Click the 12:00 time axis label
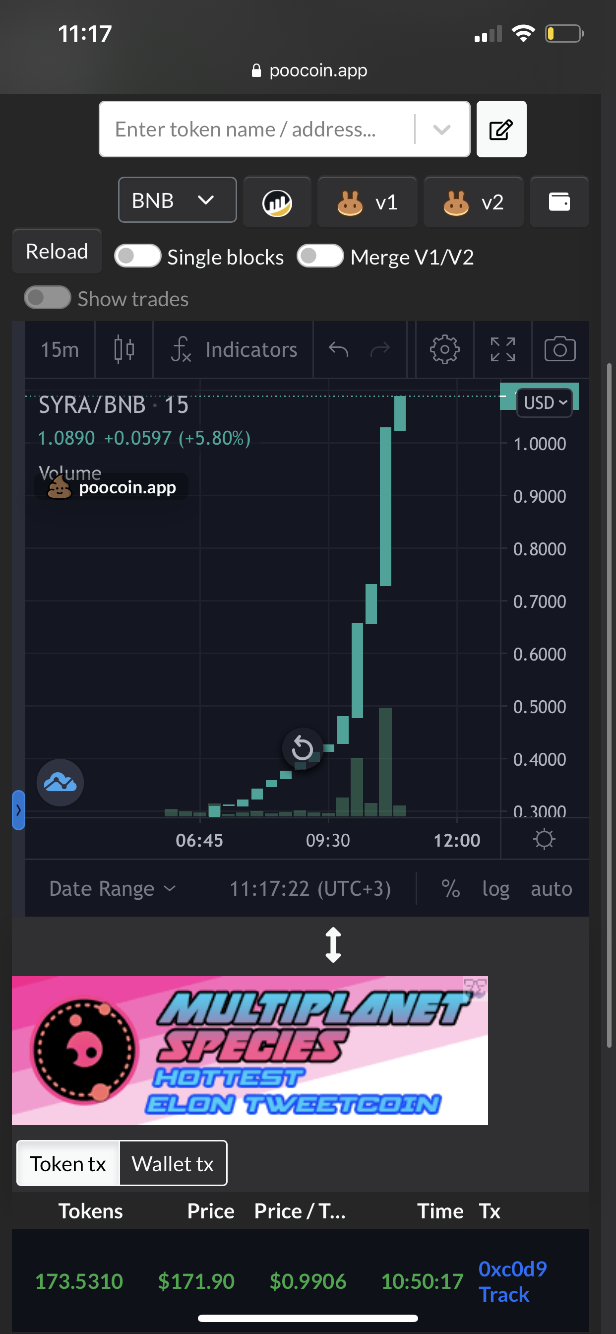The image size is (616, 1334). [x=457, y=840]
